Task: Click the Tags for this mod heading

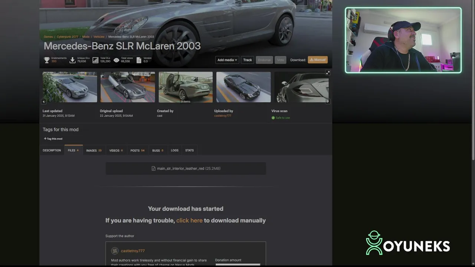Action: click(x=60, y=129)
